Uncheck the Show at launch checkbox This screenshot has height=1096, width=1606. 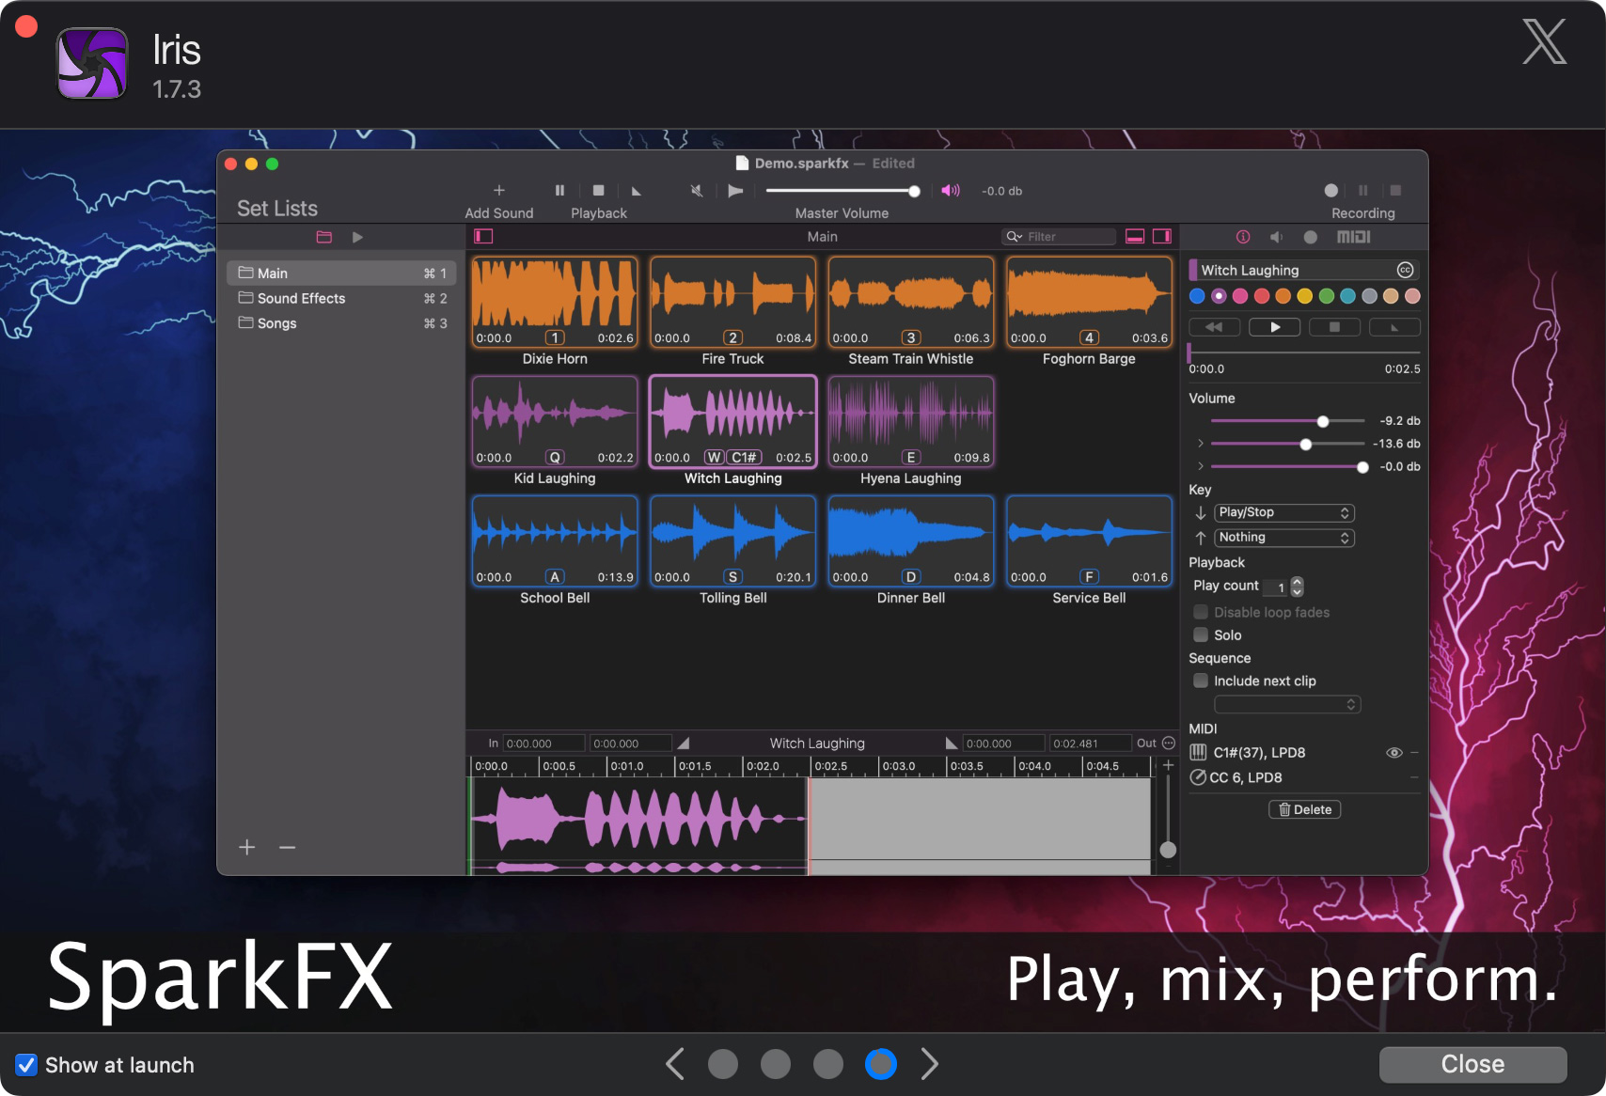pos(26,1065)
